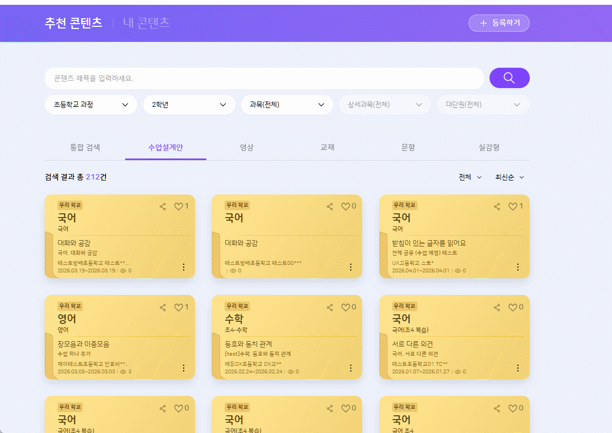Open the 초등학교 과정 school level dropdown
Viewport: 612px width, 433px height.
[x=91, y=105]
